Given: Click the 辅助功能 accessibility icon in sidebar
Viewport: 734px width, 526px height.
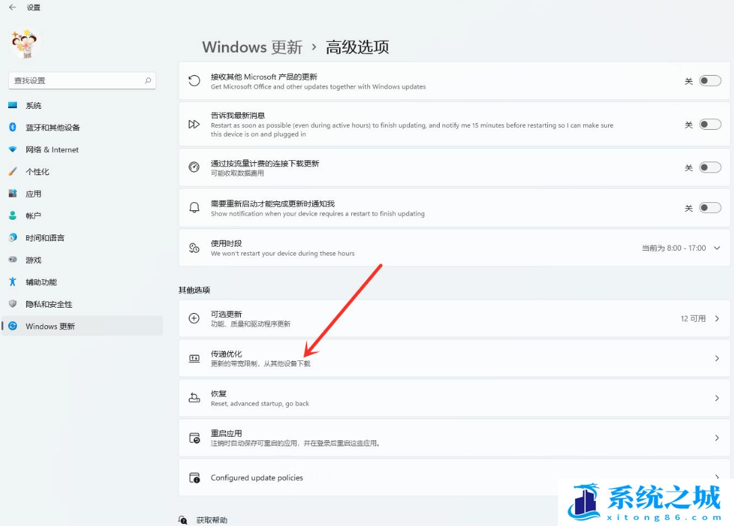Looking at the screenshot, I should [x=14, y=282].
